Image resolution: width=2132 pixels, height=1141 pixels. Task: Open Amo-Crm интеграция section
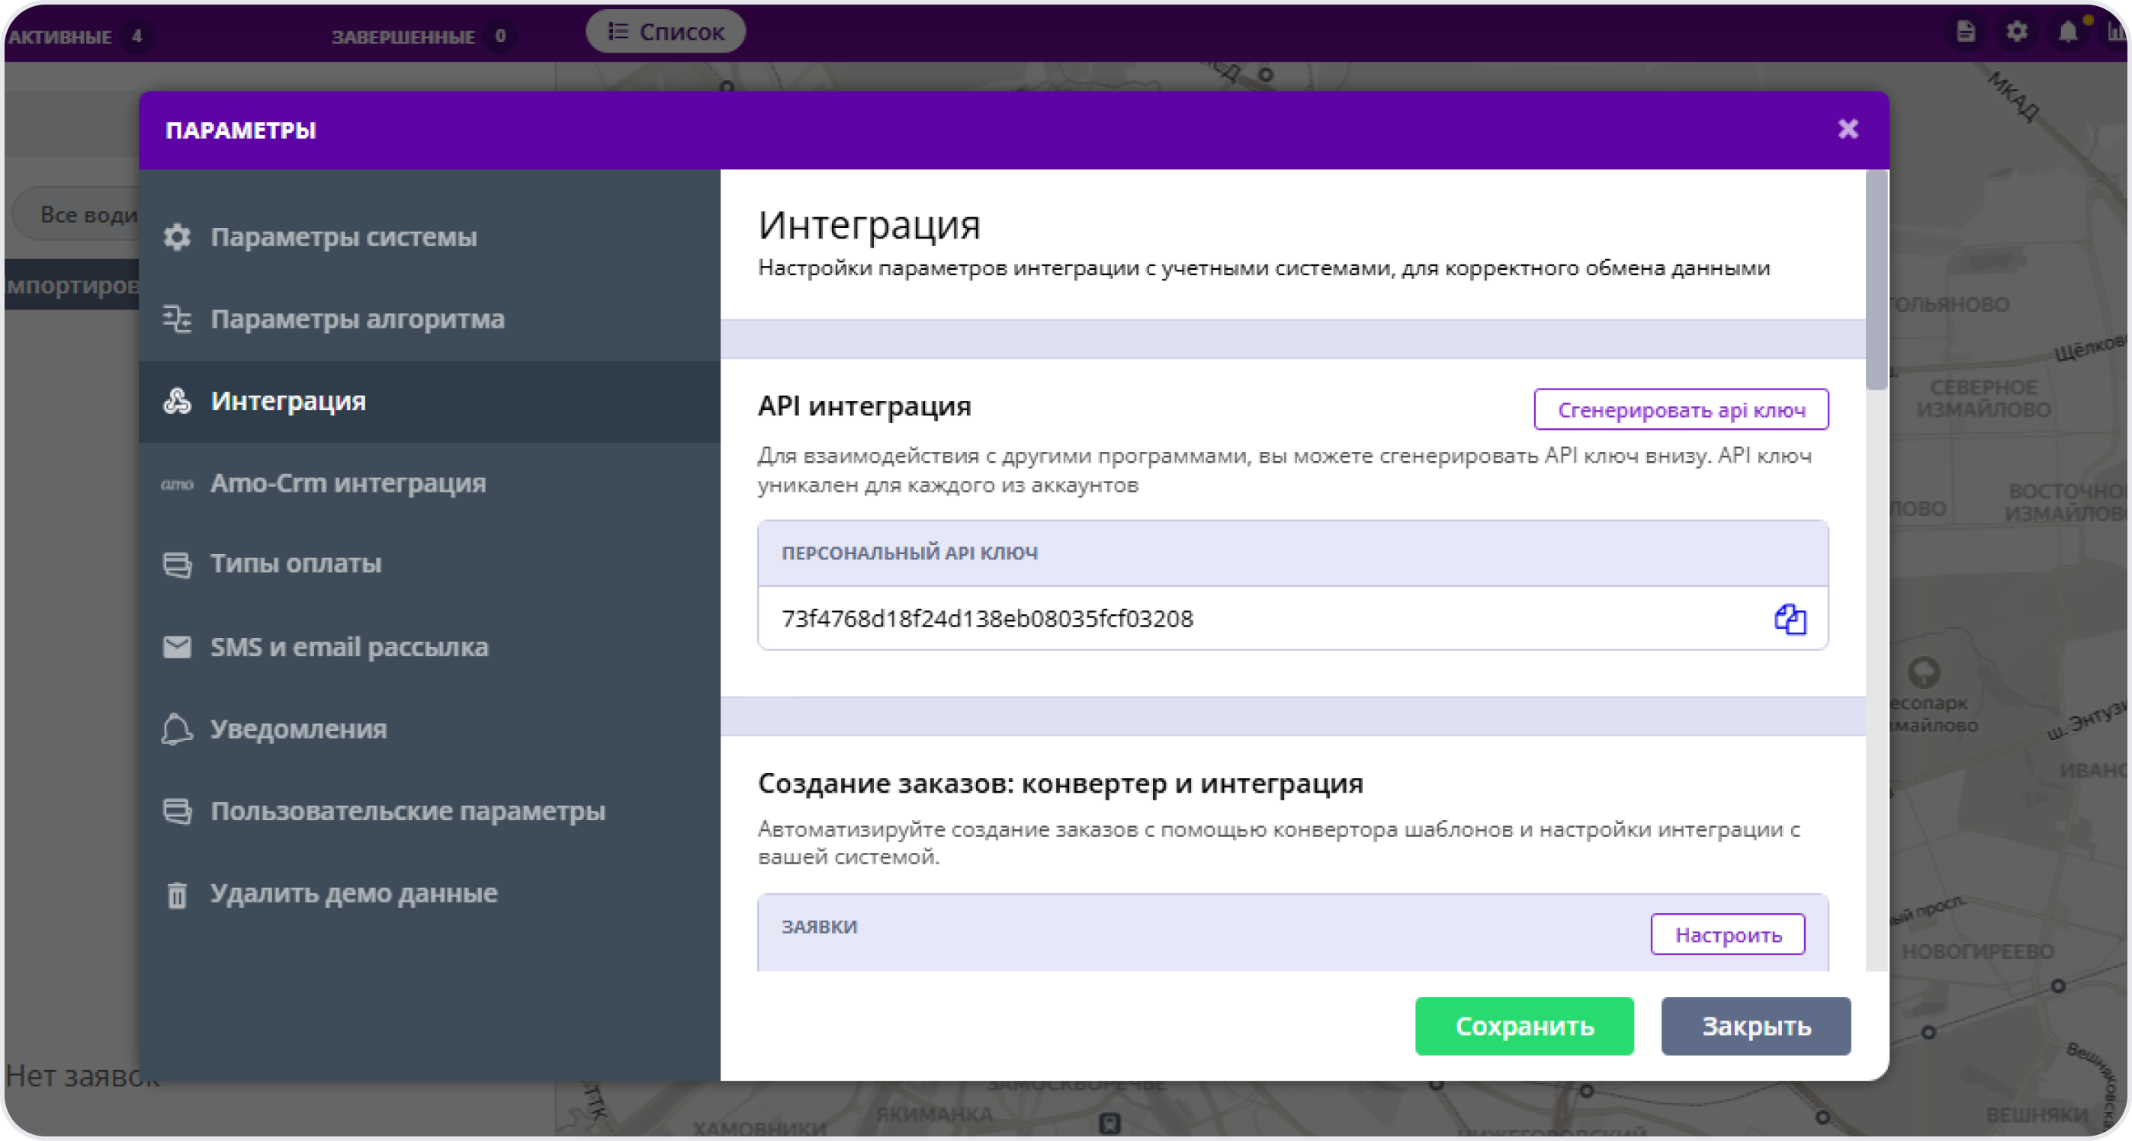click(x=348, y=482)
